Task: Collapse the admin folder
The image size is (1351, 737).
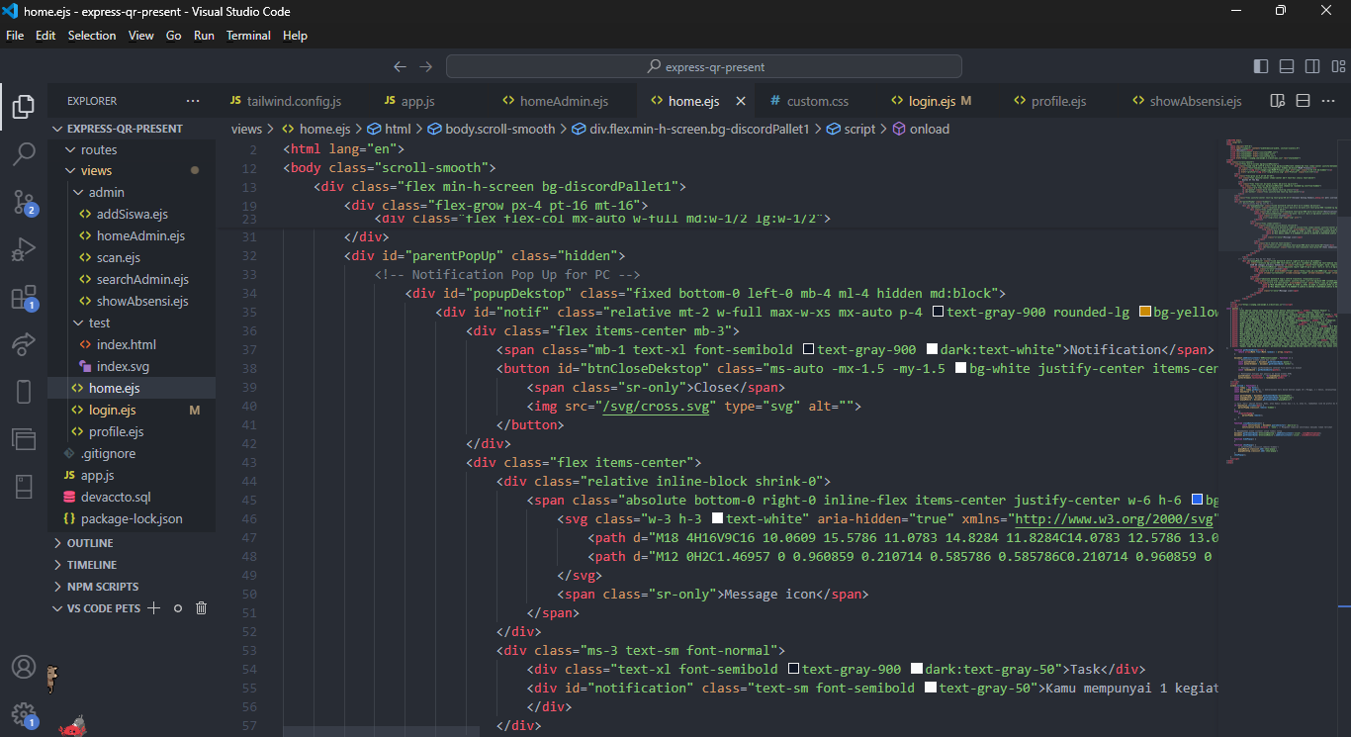Action: [x=106, y=192]
